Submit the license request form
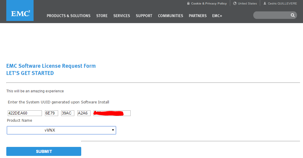The height and width of the screenshot is (158, 303). [x=44, y=151]
